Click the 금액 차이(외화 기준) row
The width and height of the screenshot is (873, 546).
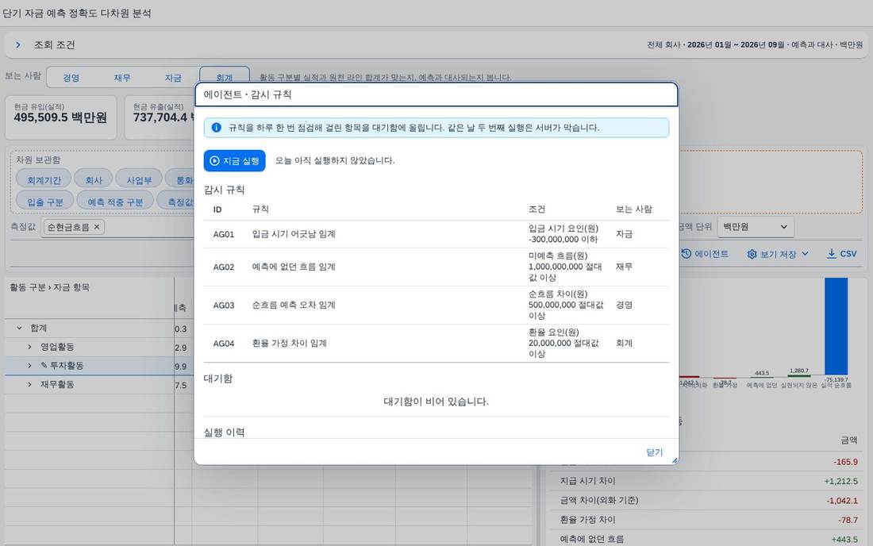tap(706, 500)
